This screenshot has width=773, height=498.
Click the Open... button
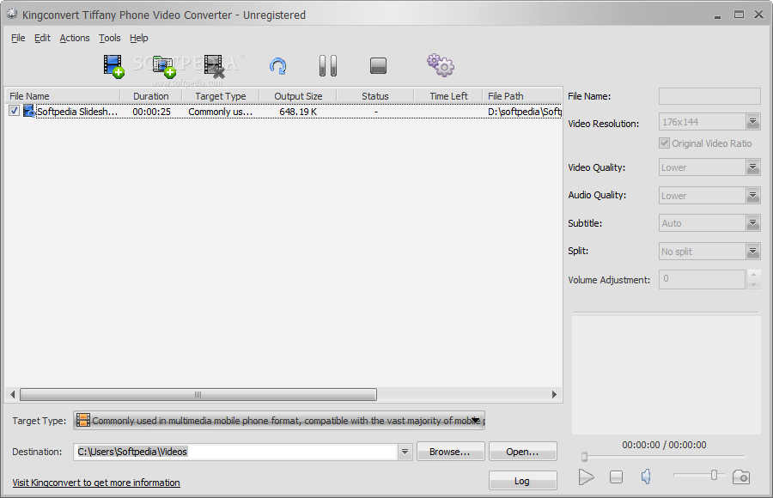click(x=522, y=452)
